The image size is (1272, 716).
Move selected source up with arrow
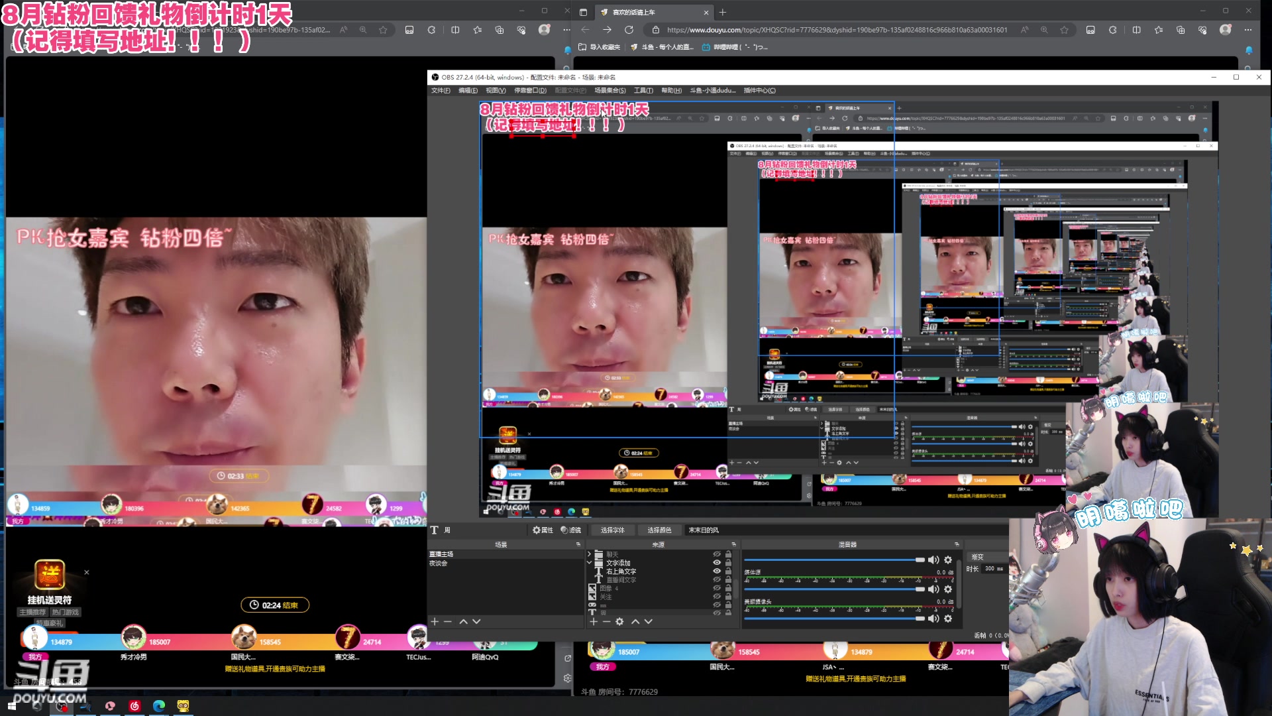click(x=635, y=621)
